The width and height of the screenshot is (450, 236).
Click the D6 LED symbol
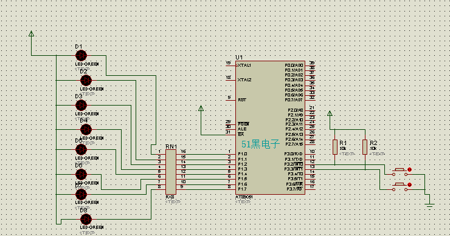(81, 174)
